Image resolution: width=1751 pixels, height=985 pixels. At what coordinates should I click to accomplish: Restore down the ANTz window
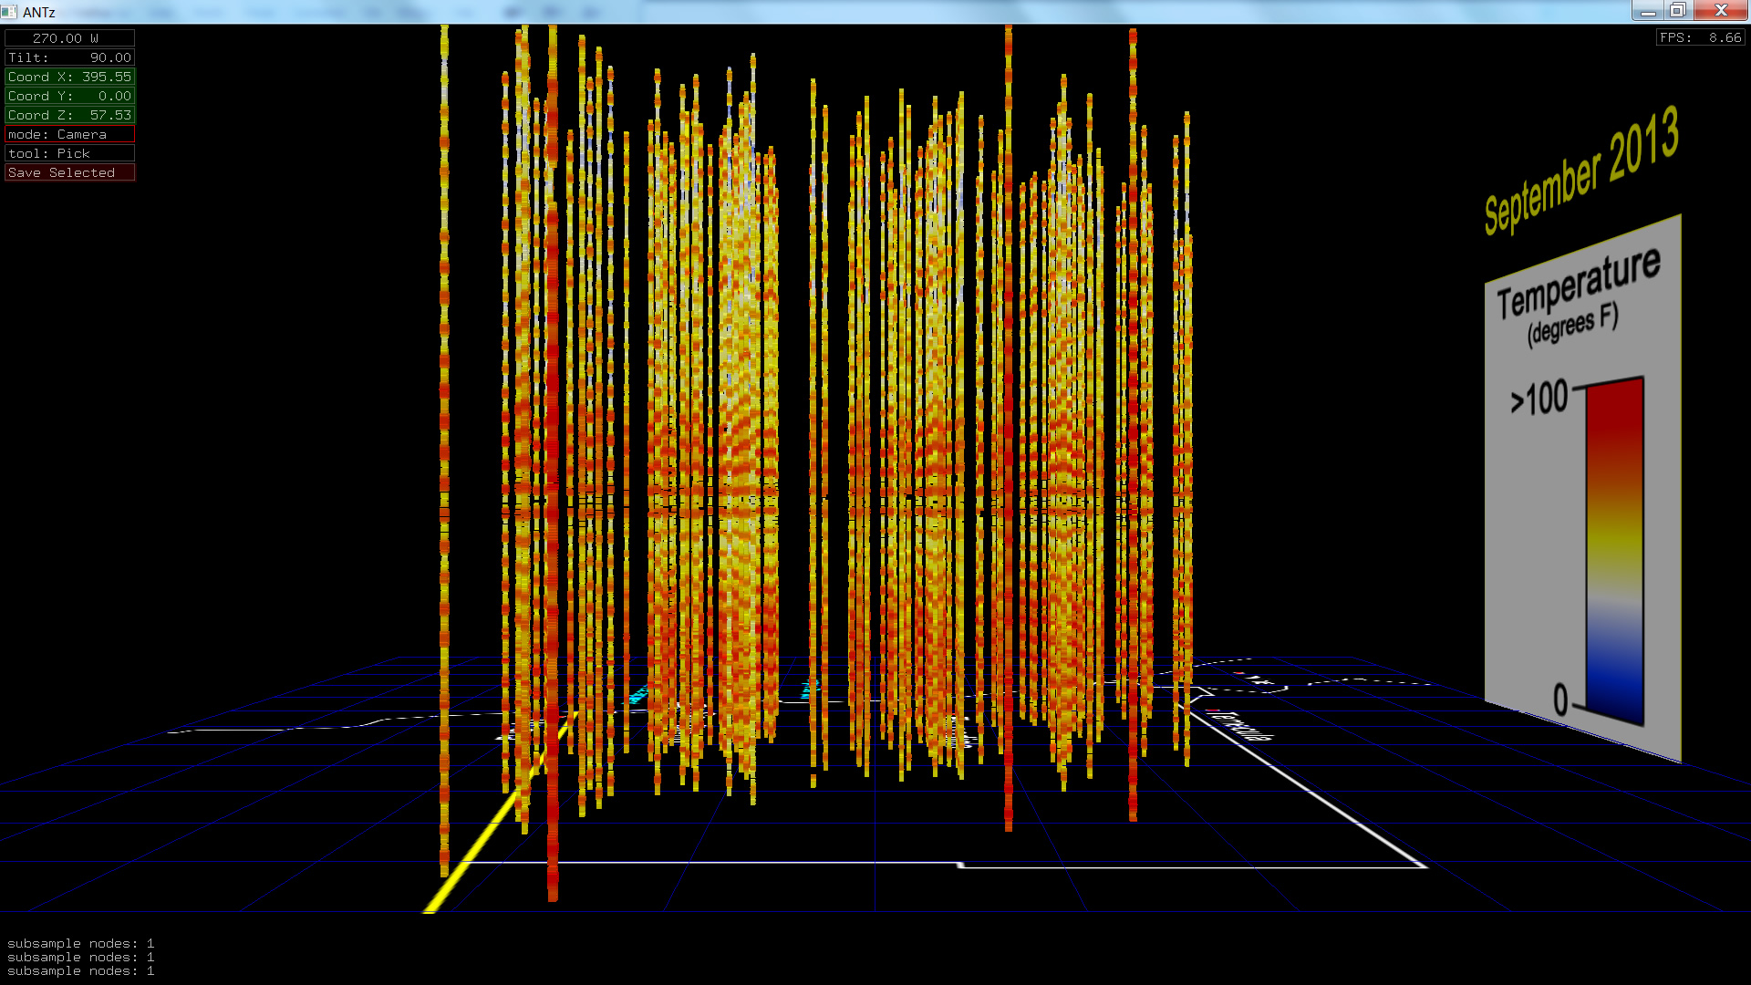(1677, 11)
